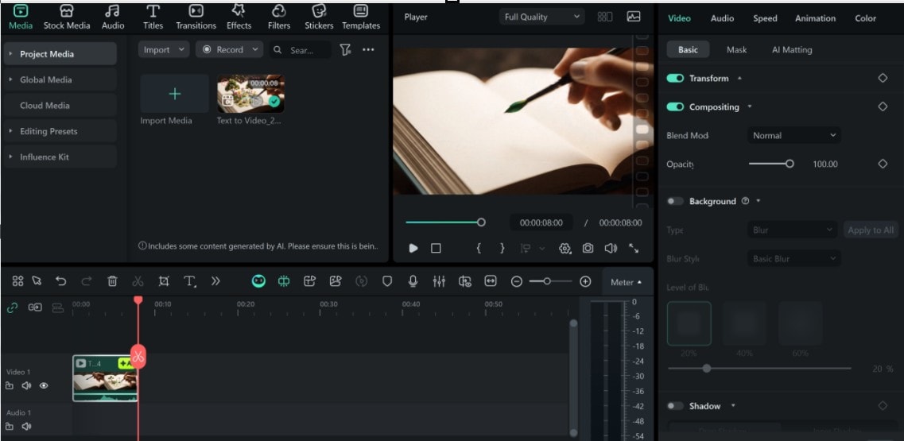Stop the video playback
This screenshot has height=441, width=904.
point(436,248)
